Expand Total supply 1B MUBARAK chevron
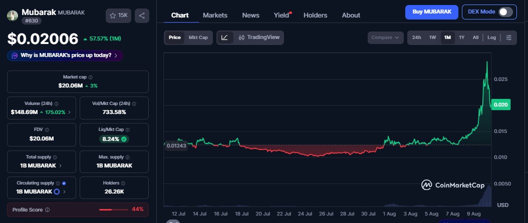Image resolution: width=528 pixels, height=223 pixels. click(60, 165)
